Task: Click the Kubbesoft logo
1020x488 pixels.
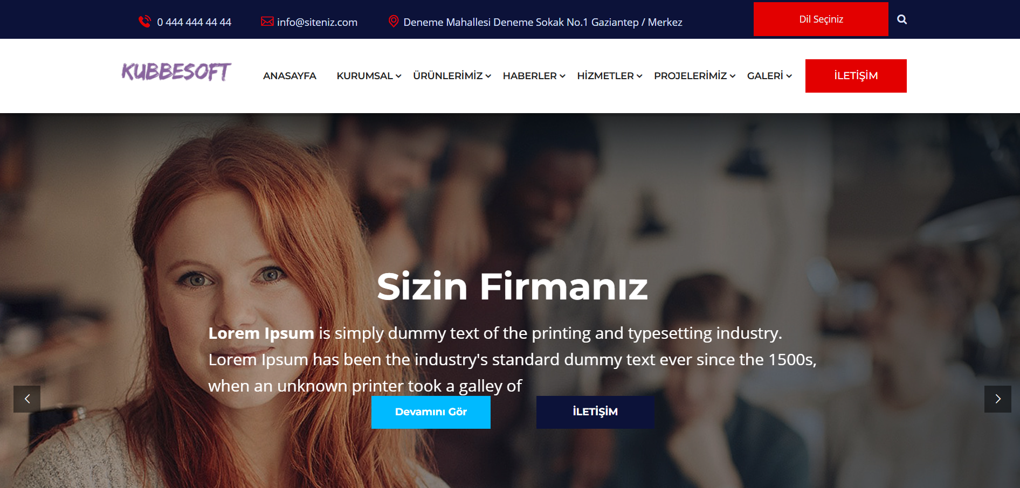Action: (176, 72)
